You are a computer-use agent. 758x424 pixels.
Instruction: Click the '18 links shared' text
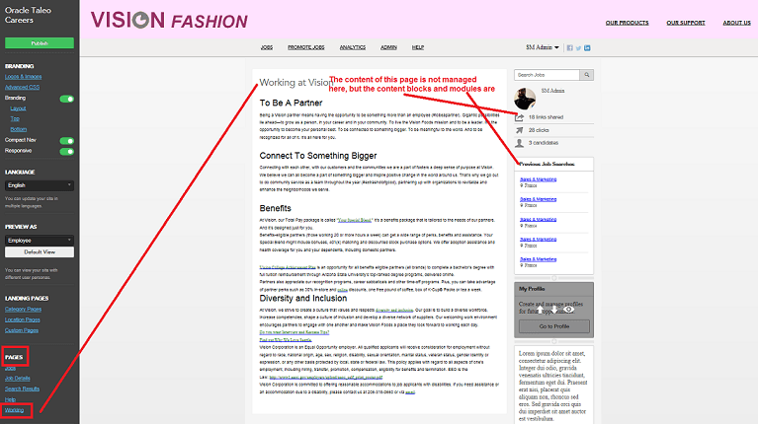pyautogui.click(x=546, y=117)
